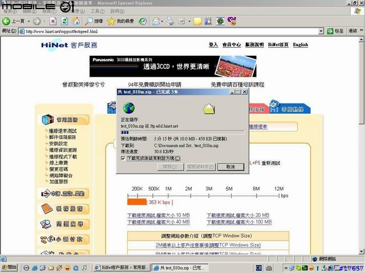
Task: Click the HiNet首頁 link
Action: point(278,44)
